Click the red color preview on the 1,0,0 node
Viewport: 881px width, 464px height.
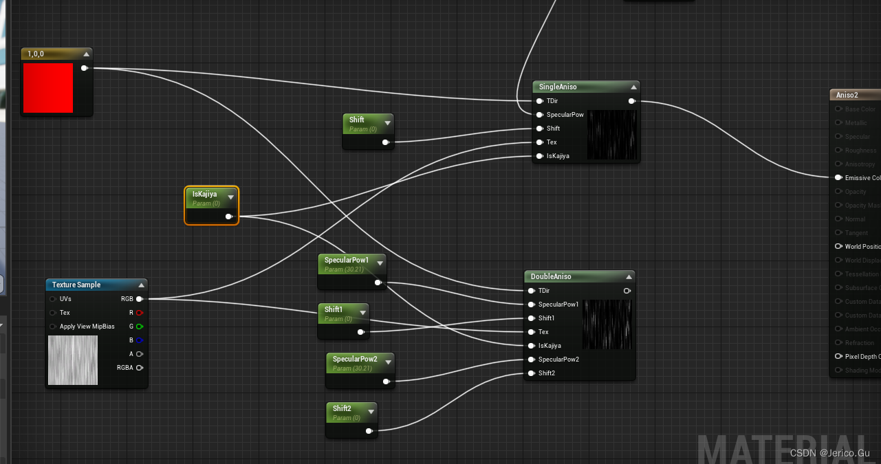(x=47, y=88)
